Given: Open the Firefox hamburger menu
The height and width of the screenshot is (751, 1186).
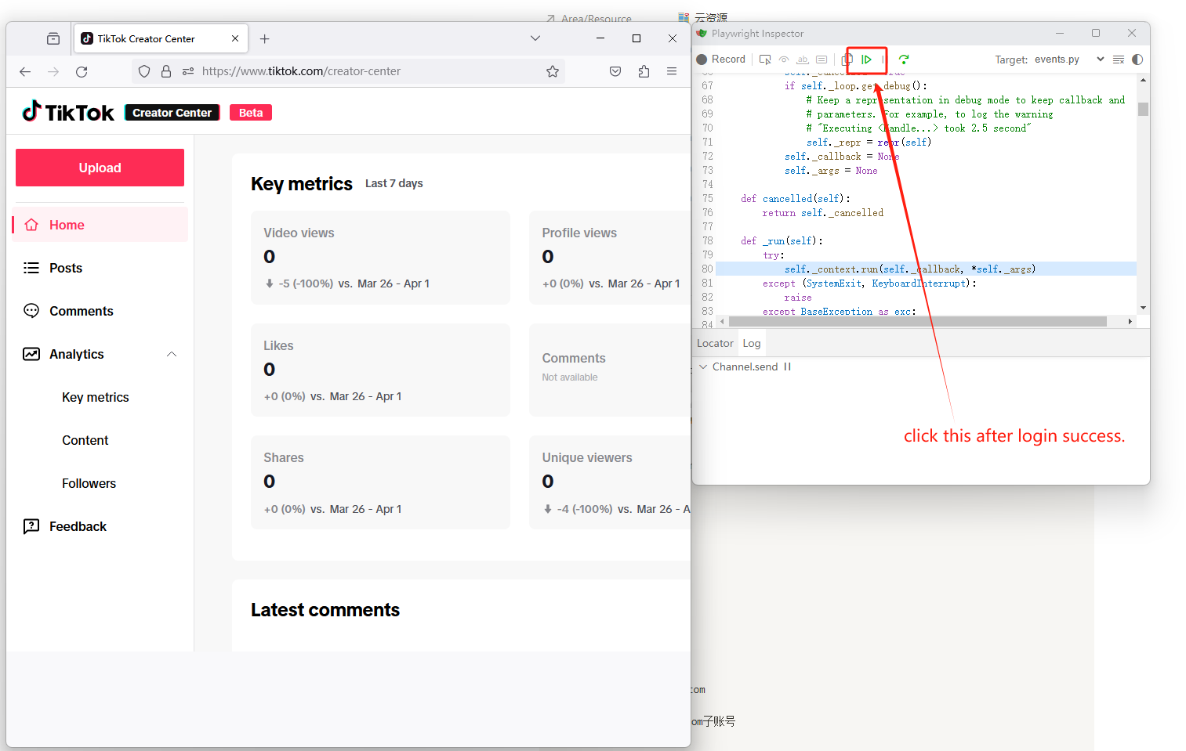Looking at the screenshot, I should tap(672, 71).
